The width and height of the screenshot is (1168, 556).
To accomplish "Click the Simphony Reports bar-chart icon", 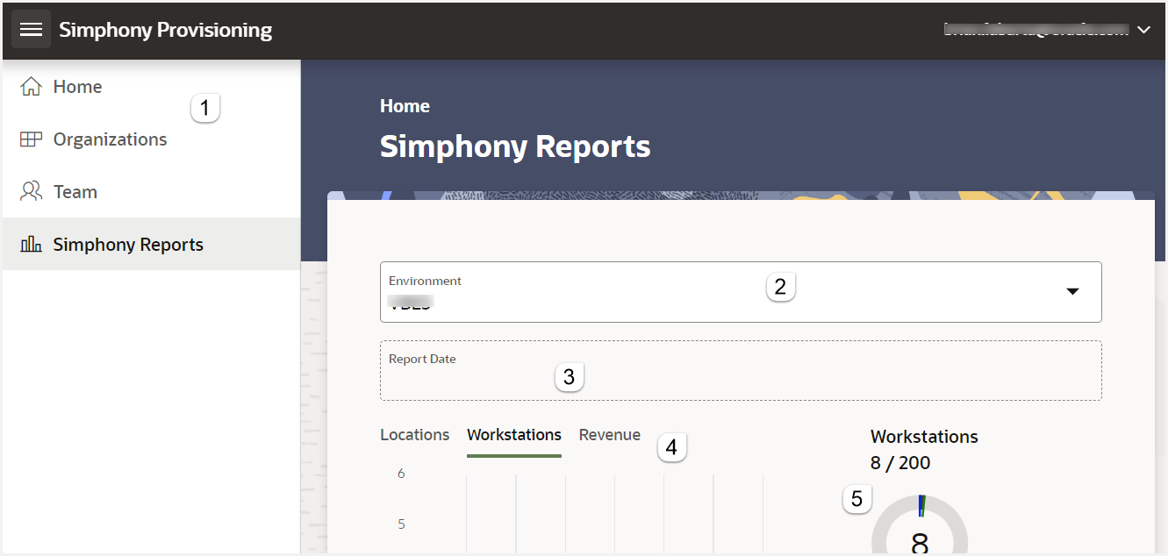I will pyautogui.click(x=31, y=245).
